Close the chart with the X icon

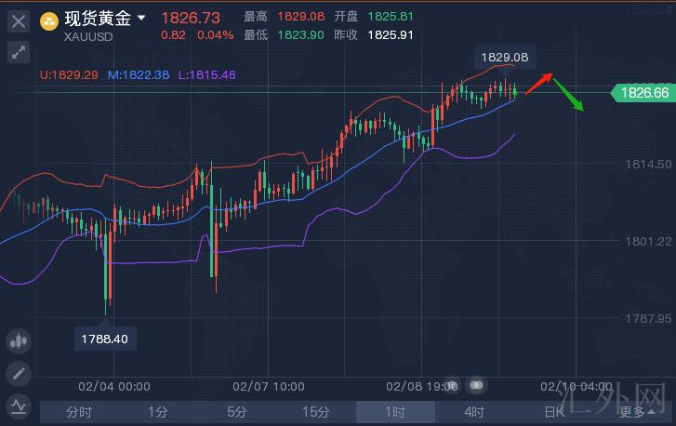tap(19, 22)
